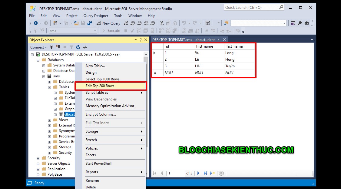Disconnect from the server in Object Explorer
This screenshot has width=341, height=189.
click(59, 47)
